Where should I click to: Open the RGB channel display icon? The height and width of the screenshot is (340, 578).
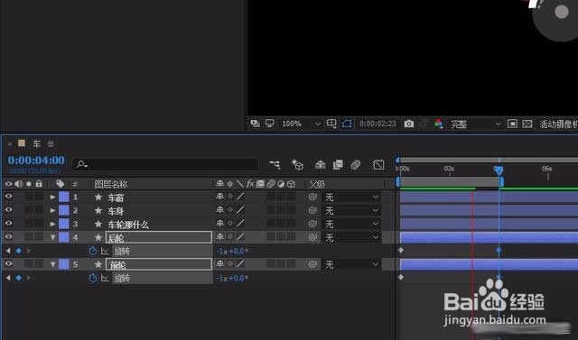coord(438,124)
